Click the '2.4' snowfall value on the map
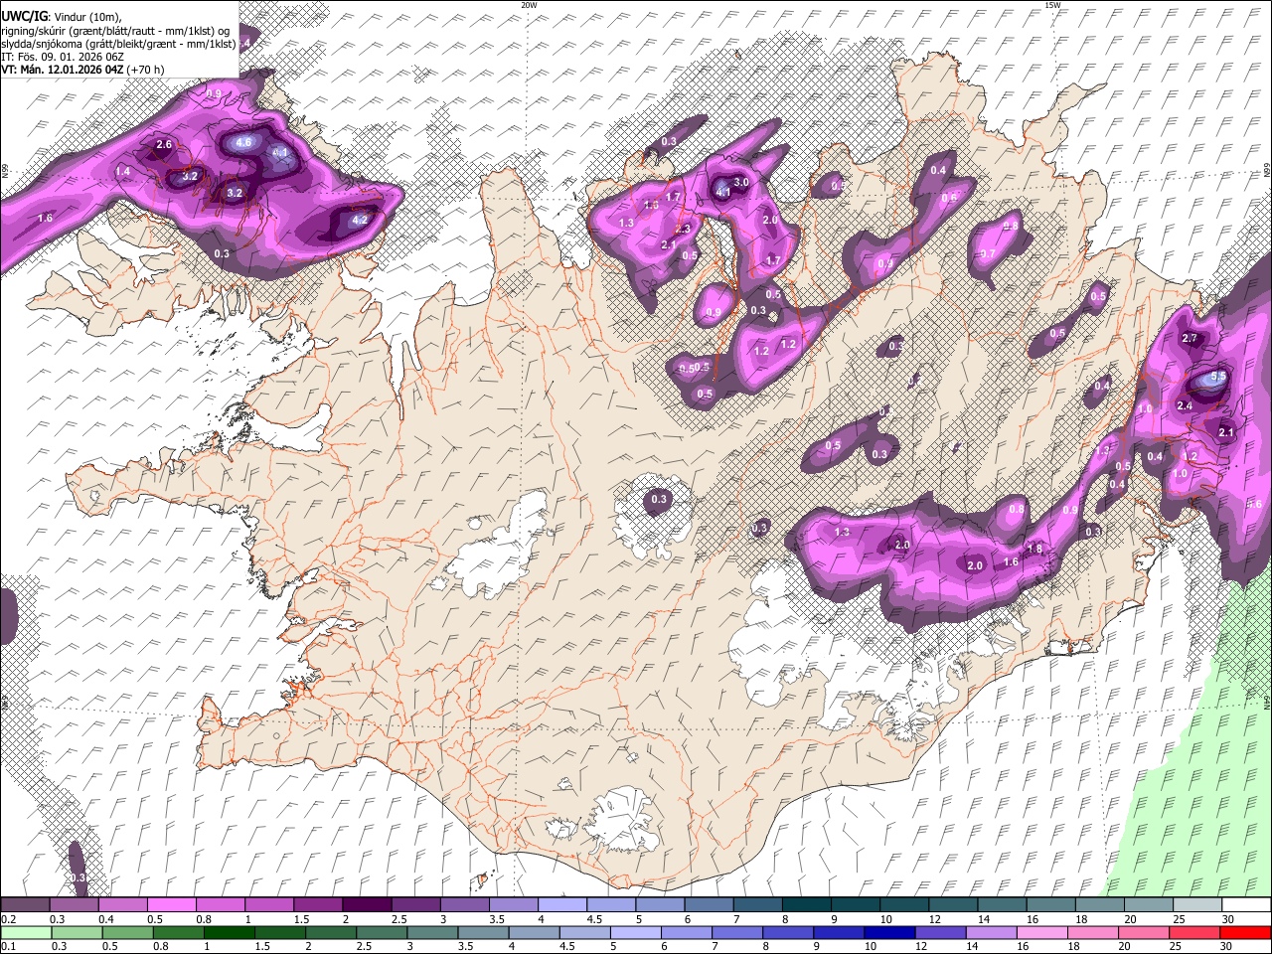 point(1185,406)
